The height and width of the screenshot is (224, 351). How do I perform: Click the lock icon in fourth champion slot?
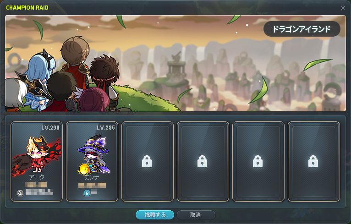pyautogui.click(x=203, y=161)
